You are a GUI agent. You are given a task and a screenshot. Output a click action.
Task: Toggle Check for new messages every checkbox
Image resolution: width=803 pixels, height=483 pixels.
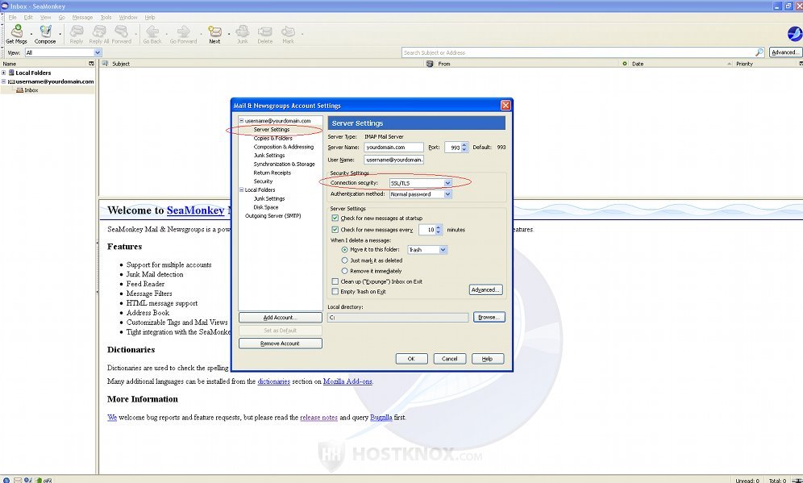coord(335,230)
